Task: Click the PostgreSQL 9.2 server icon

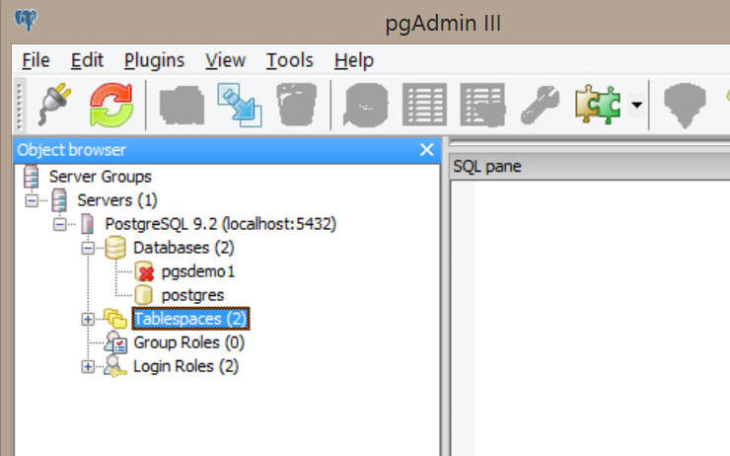Action: 87,224
